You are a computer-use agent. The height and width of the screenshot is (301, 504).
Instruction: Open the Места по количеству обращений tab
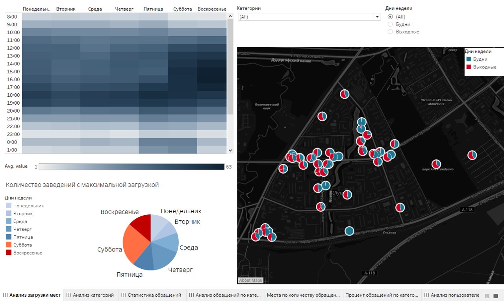tap(303, 295)
